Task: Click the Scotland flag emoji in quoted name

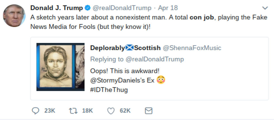Action: (129, 48)
